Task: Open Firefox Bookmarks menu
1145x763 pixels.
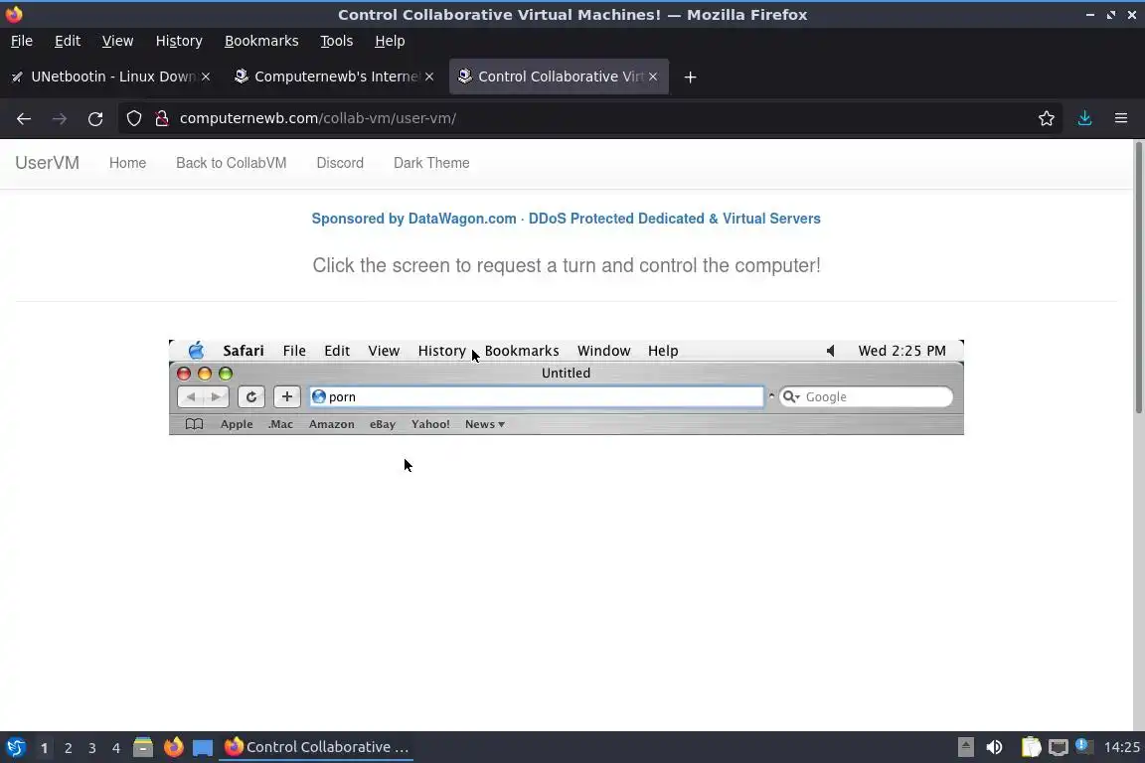Action: coord(261,41)
